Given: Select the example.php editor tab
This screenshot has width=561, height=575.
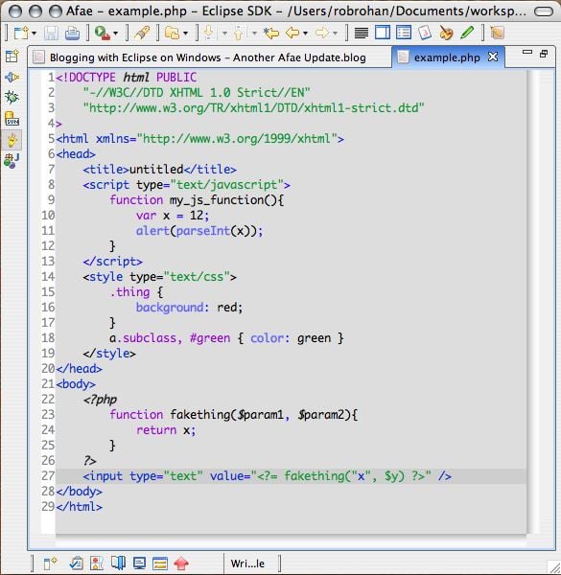Looking at the screenshot, I should pyautogui.click(x=447, y=57).
